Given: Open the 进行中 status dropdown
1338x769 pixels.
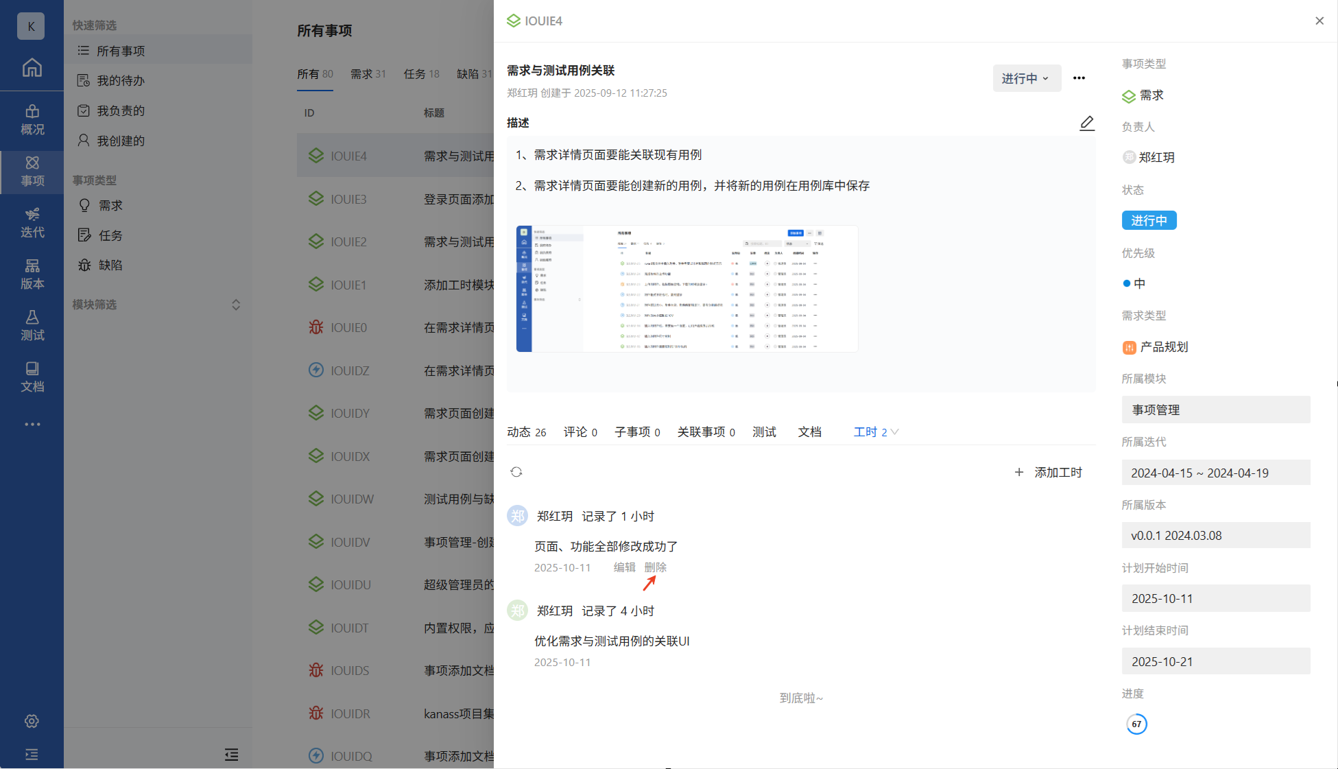Looking at the screenshot, I should tap(1026, 78).
